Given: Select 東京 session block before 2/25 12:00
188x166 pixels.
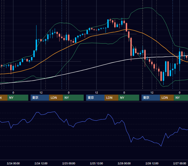Looking at the screenshot, I should pyautogui.click(x=95, y=98).
